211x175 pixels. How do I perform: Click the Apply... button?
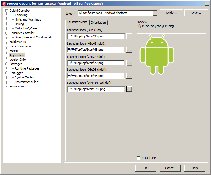[x=171, y=13]
